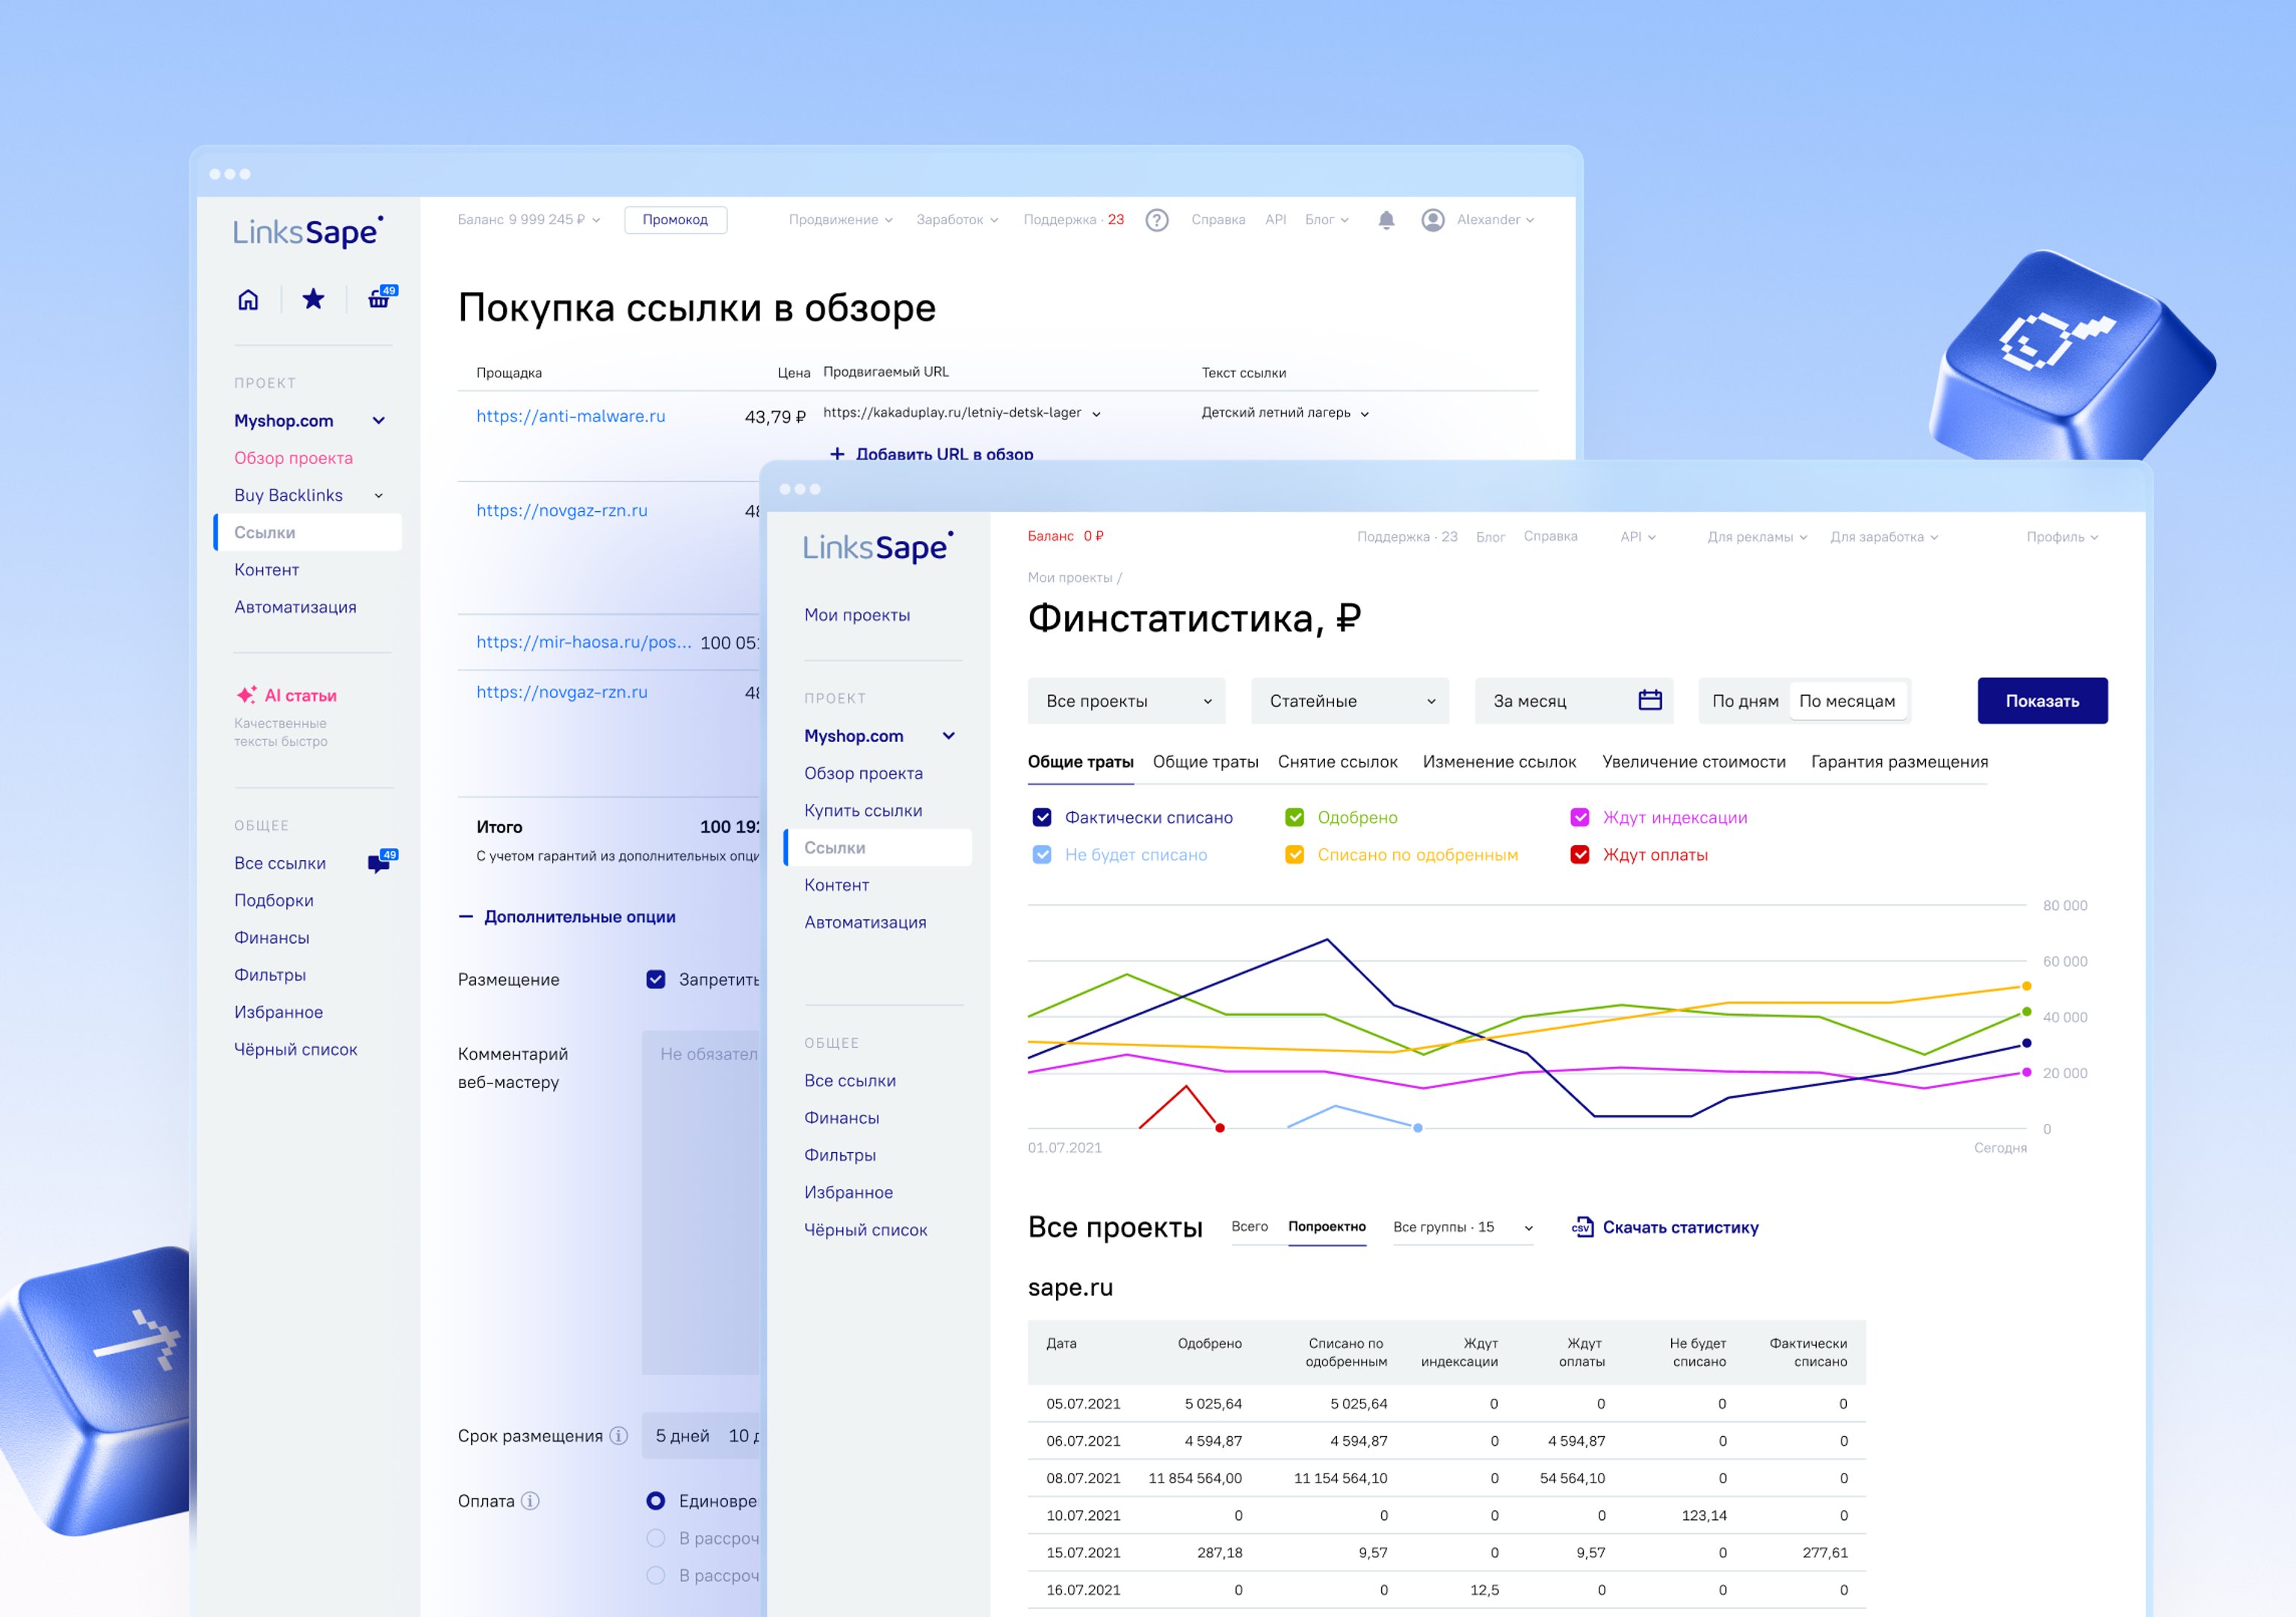Open the Для рекламы menu
Viewport: 2296px width, 1617px height.
click(x=1757, y=537)
